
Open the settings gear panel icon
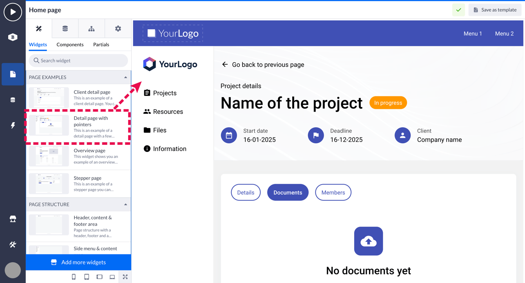(118, 28)
